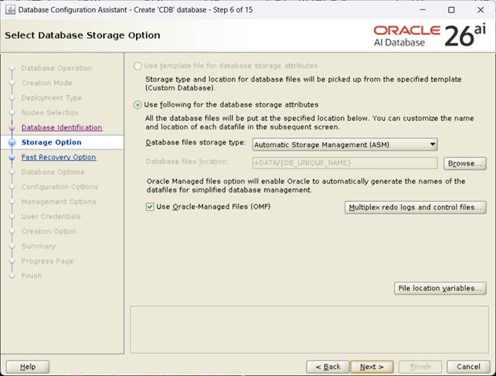Click the Deployment Type step
This screenshot has width=496, height=376.
tap(52, 97)
